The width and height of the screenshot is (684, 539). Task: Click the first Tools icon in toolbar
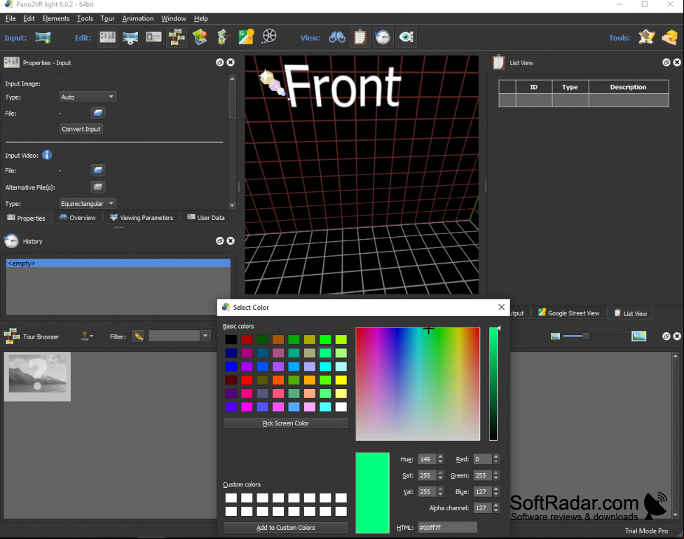646,37
